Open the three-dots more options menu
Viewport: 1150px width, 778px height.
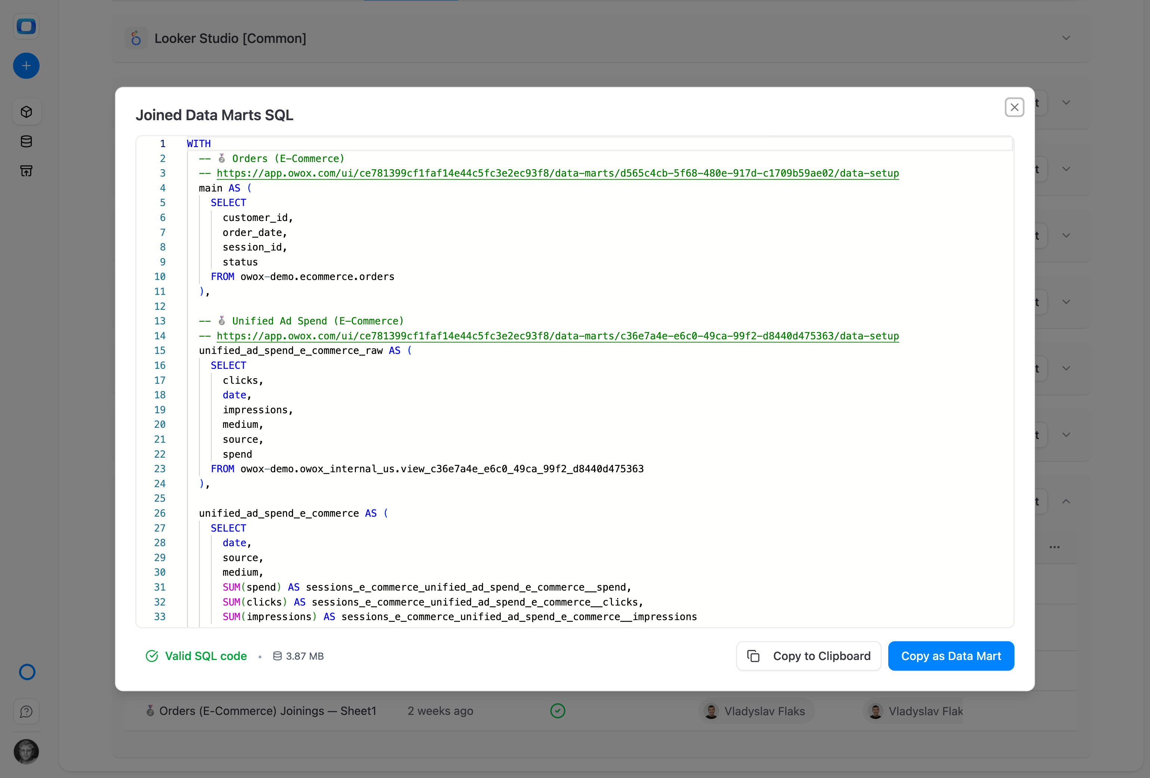pos(1054,547)
